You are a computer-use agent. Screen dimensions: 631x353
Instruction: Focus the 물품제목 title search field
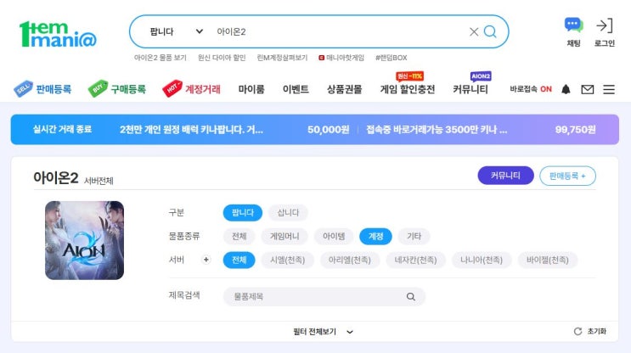tap(324, 297)
